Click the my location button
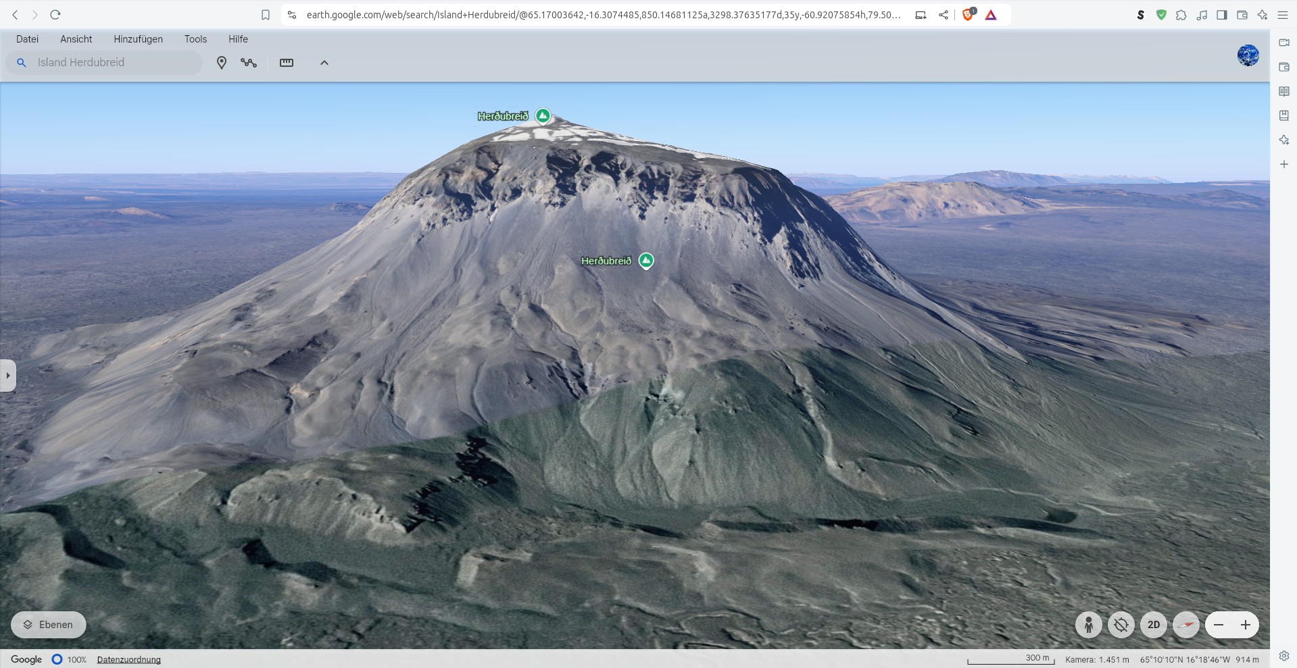This screenshot has width=1297, height=668. [x=1121, y=625]
